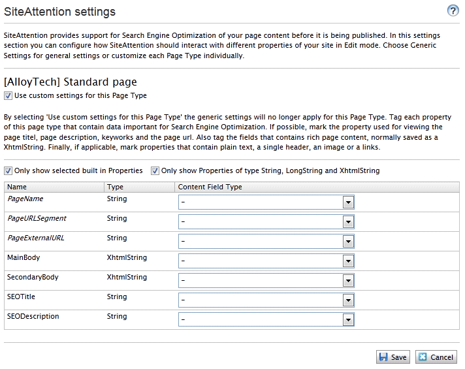Viewport: 465px width, 369px height.
Task: Expand MainBody content field type dropdown
Action: pyautogui.click(x=348, y=261)
